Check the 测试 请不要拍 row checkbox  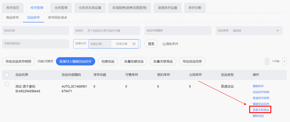click(x=7, y=84)
